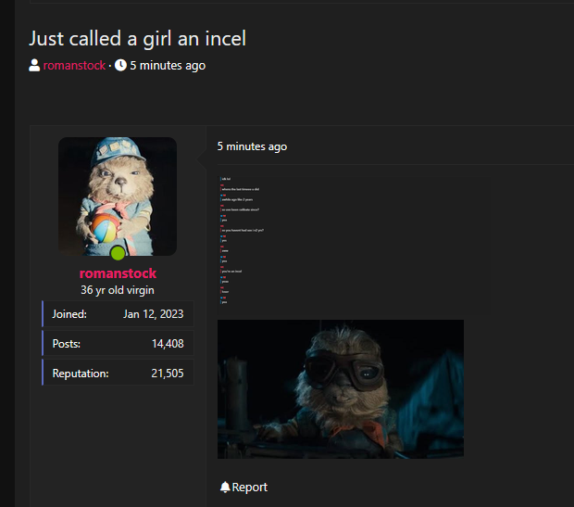Open romanstock link under thread title
Screen dimensions: 574x507
(x=74, y=65)
